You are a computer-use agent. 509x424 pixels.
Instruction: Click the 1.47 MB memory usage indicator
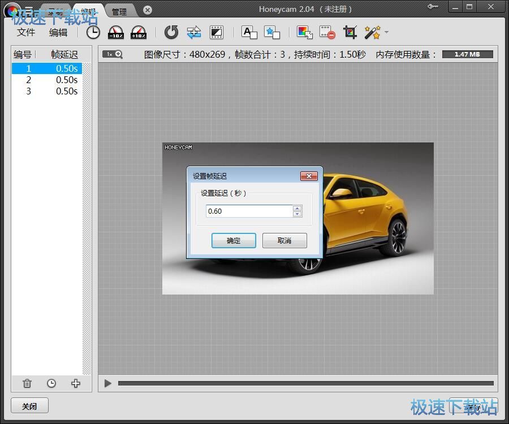[x=468, y=54]
